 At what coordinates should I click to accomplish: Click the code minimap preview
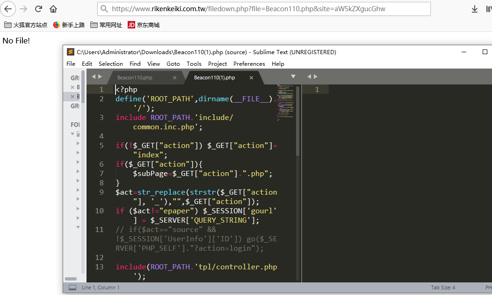tap(285, 103)
